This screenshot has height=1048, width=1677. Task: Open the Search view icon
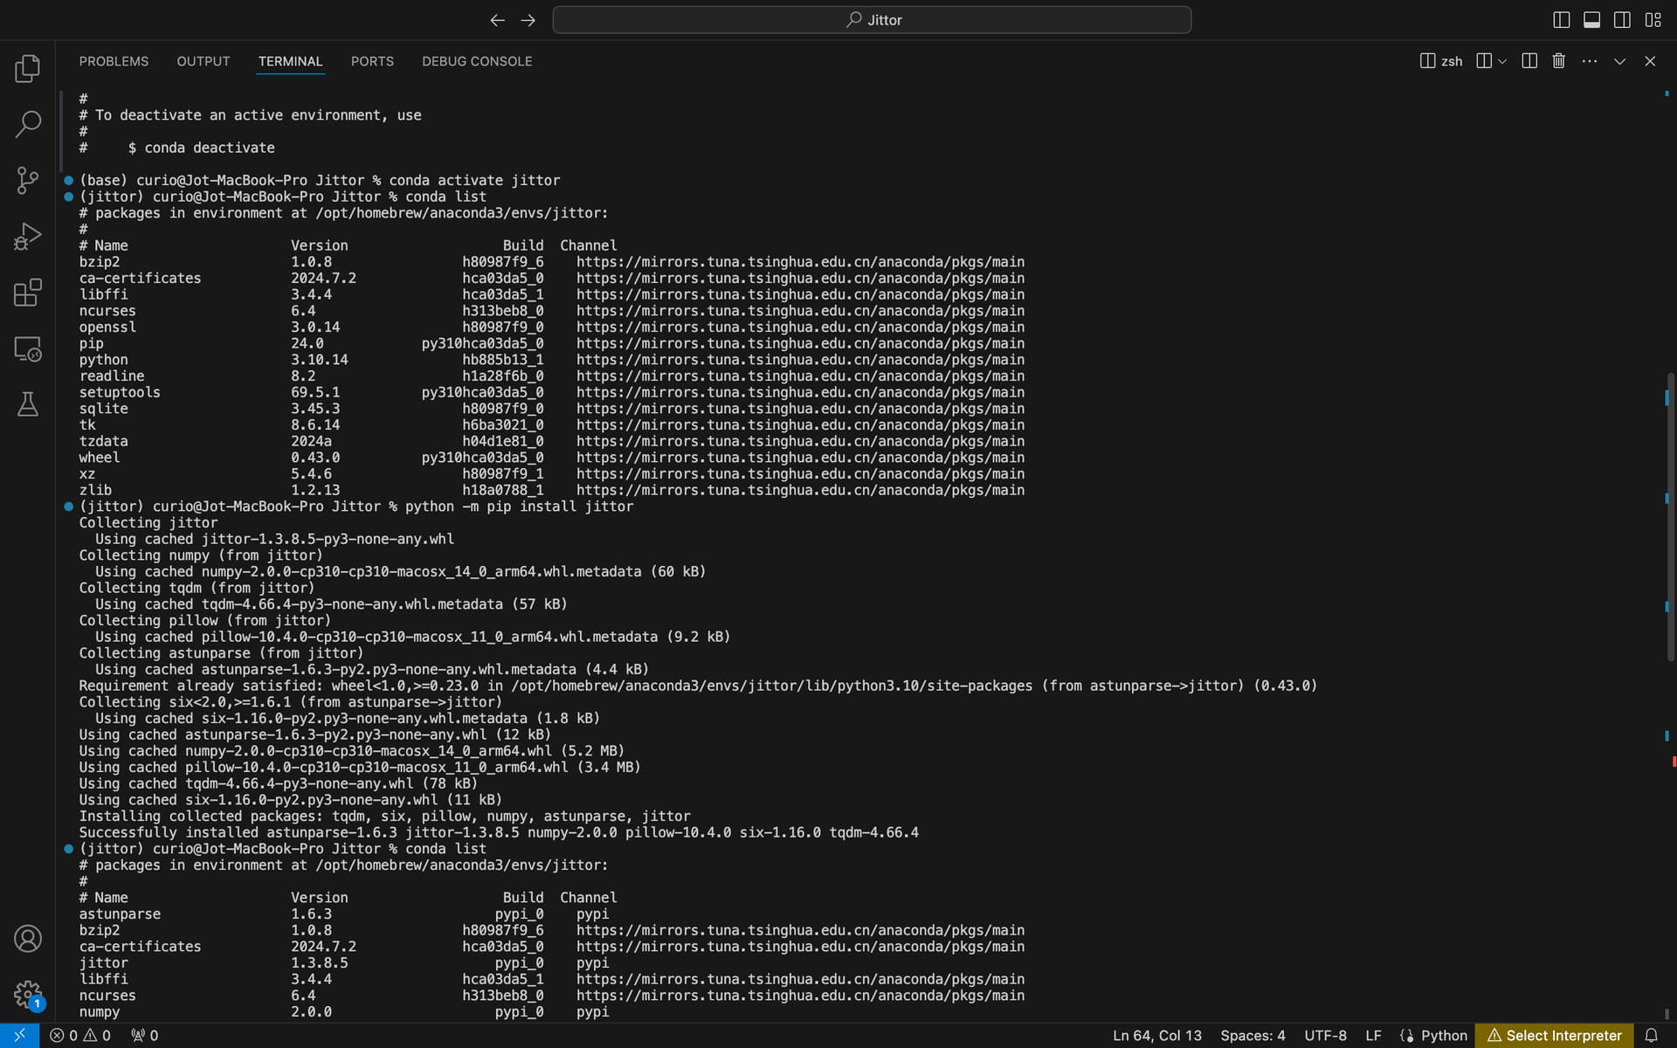coord(27,124)
